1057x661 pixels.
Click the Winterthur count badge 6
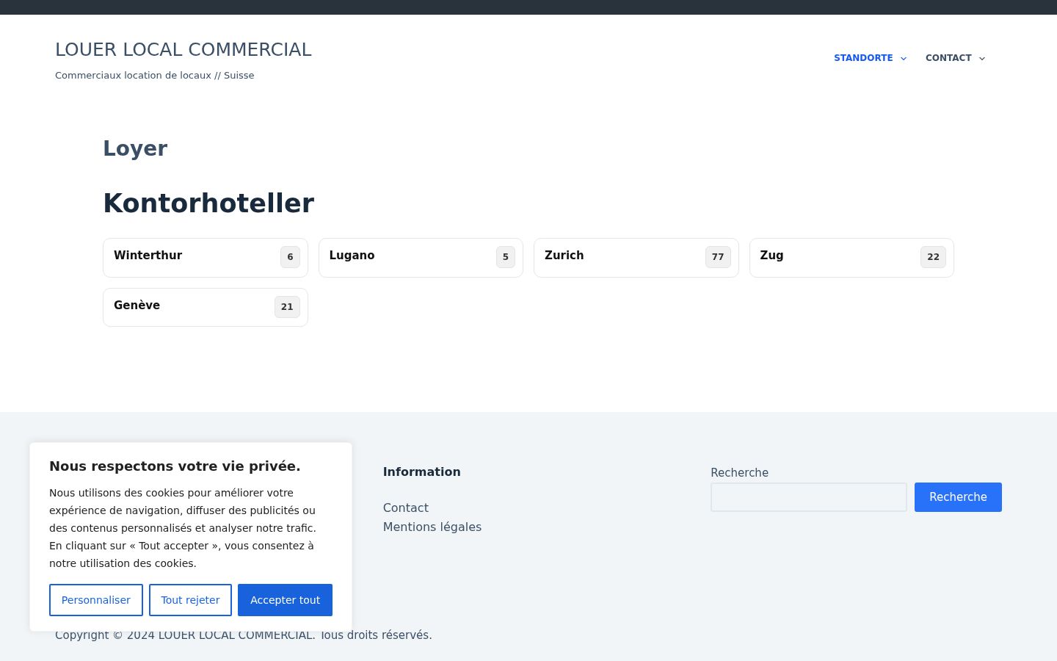(290, 257)
